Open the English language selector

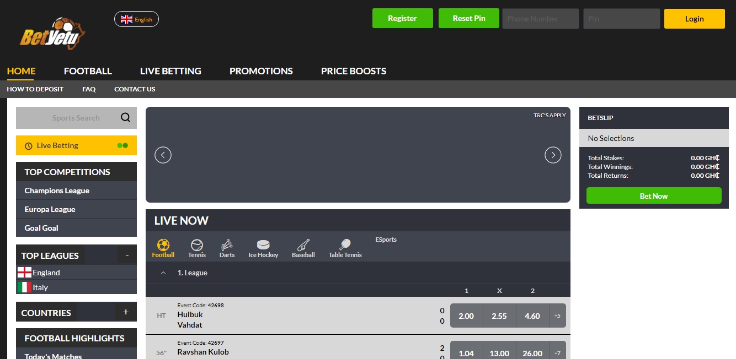pyautogui.click(x=136, y=19)
